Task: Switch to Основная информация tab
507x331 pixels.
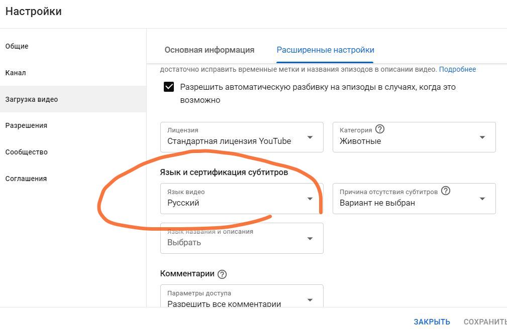Action: [x=210, y=50]
